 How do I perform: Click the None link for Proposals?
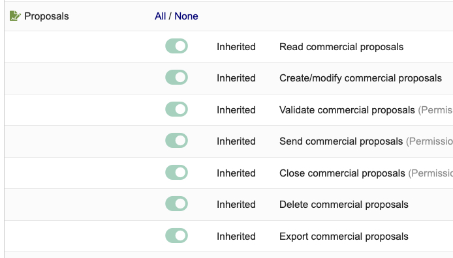tap(186, 16)
